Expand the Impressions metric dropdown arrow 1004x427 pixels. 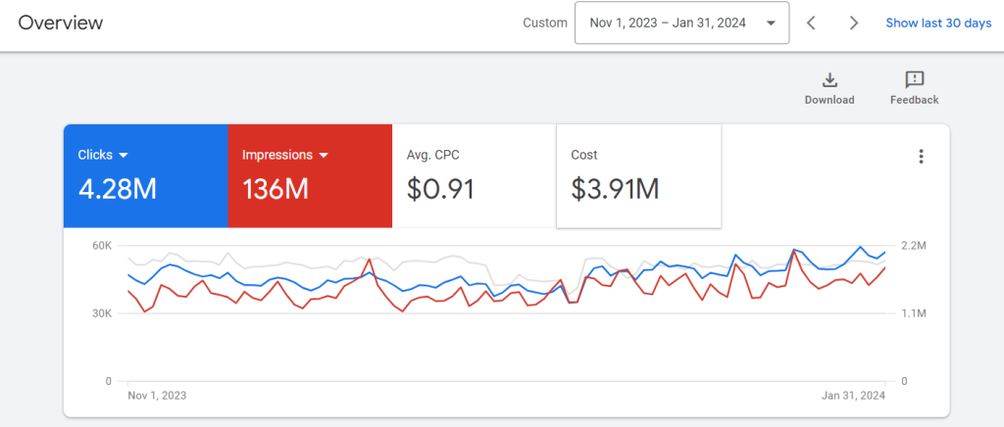tap(321, 155)
